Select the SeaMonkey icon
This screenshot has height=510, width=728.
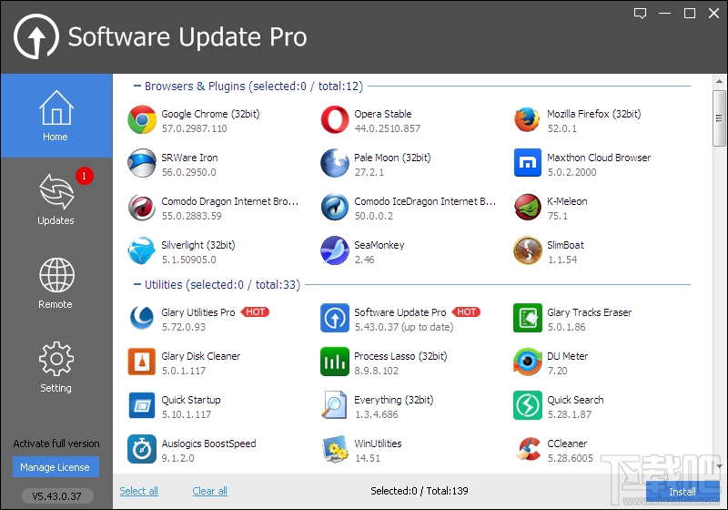coord(334,250)
